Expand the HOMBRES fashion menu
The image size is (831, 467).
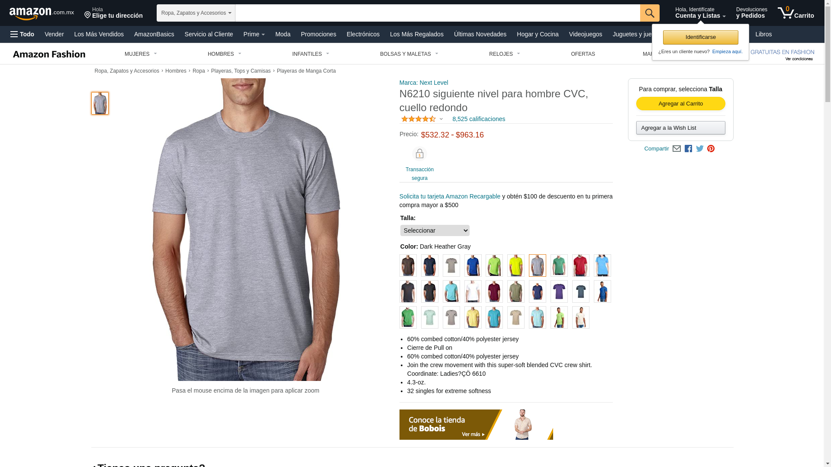point(225,54)
